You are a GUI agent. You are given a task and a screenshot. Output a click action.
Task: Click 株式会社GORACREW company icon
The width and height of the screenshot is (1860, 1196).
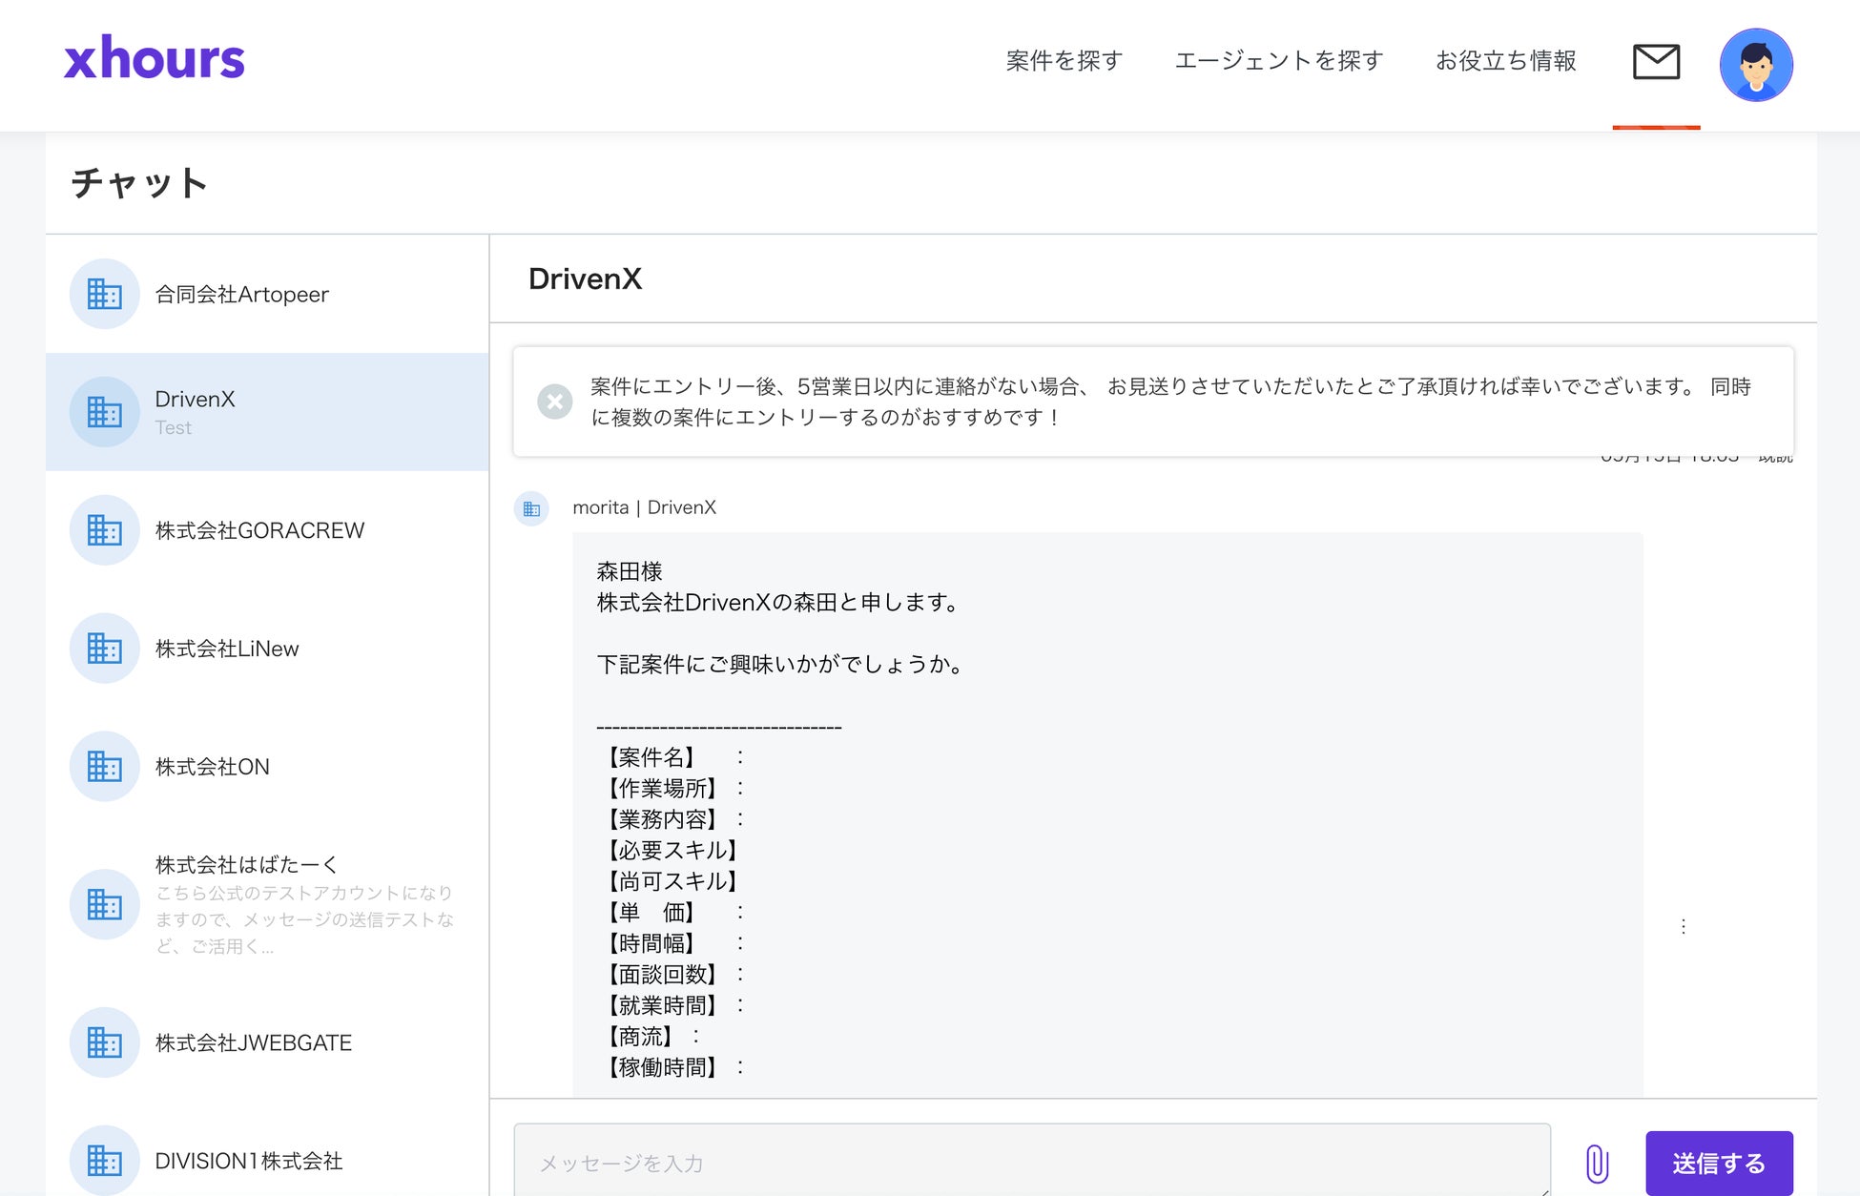(x=104, y=530)
